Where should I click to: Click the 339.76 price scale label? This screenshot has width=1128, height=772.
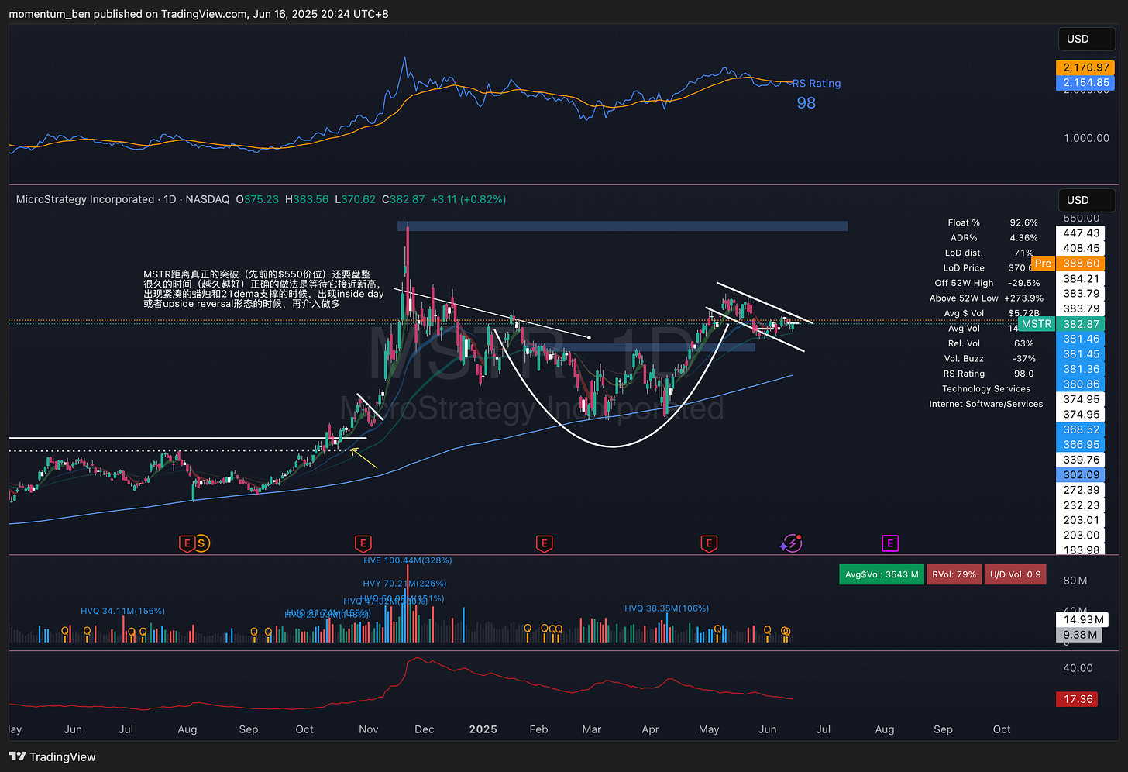1081,460
